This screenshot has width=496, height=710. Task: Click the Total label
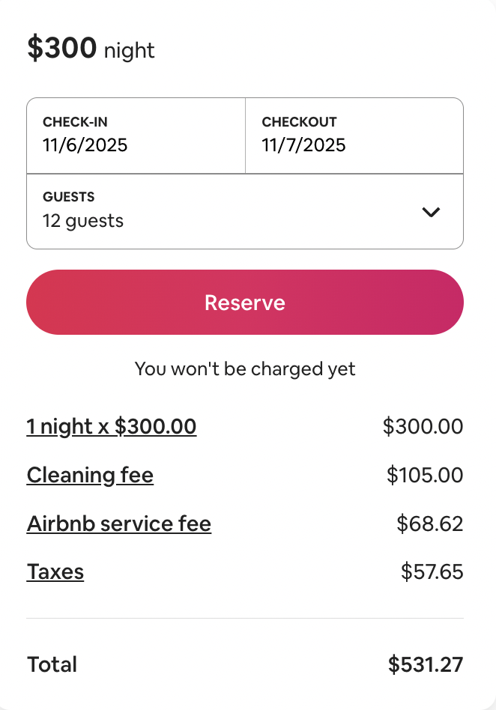52,664
